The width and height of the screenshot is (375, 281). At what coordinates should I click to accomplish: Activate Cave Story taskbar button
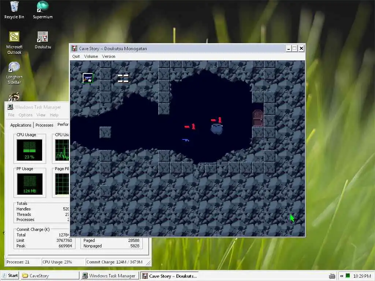coord(170,276)
